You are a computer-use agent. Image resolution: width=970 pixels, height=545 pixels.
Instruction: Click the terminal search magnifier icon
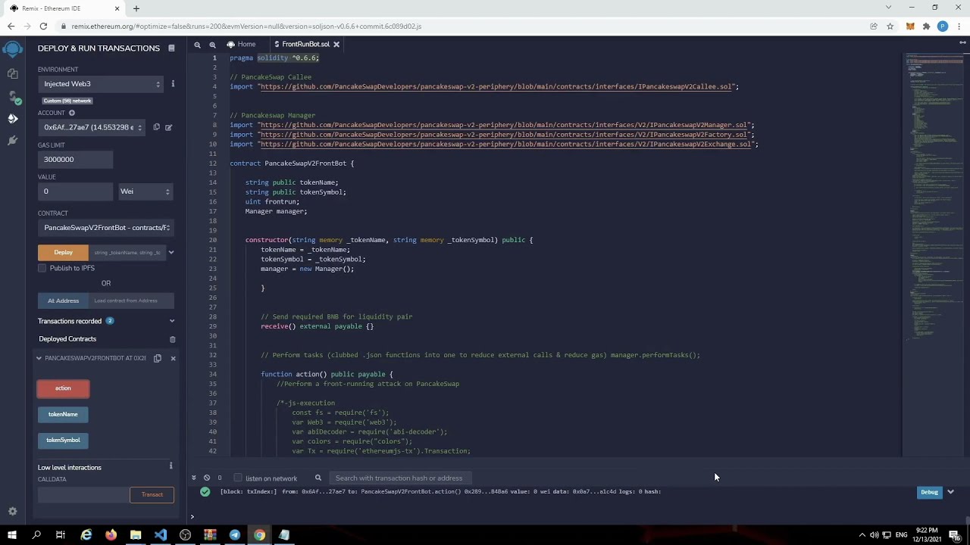[318, 478]
